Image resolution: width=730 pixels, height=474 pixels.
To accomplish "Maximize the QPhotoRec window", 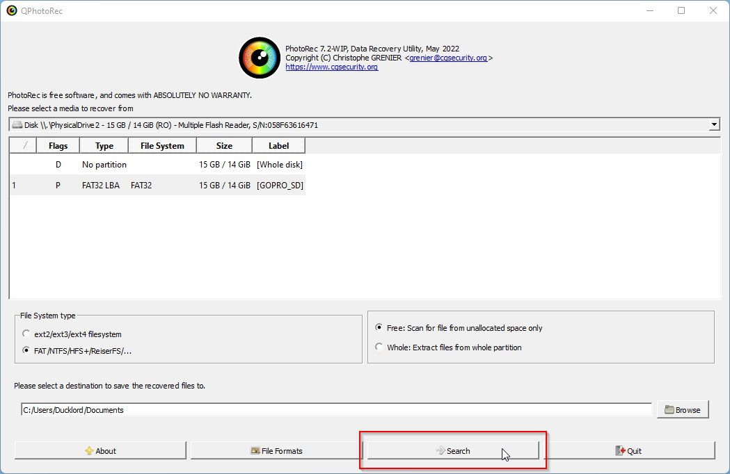I will (x=681, y=10).
